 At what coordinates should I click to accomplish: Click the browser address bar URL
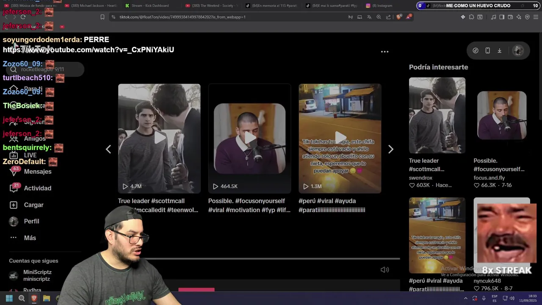(x=183, y=17)
